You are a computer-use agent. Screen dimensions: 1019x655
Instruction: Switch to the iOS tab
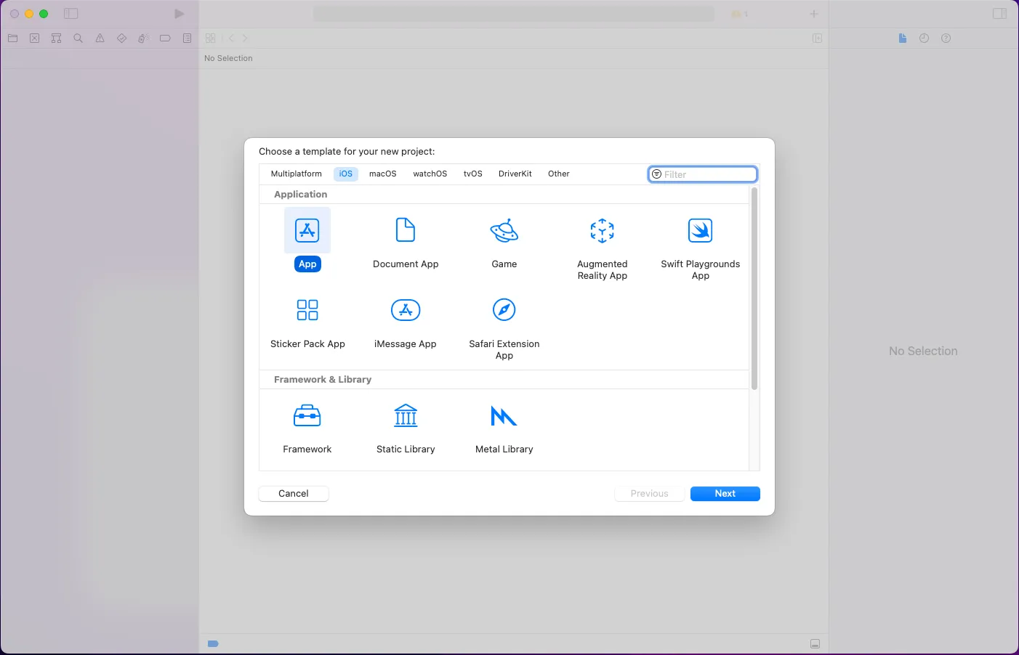click(x=346, y=174)
